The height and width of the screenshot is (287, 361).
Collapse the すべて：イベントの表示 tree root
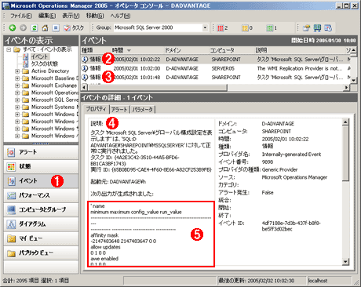pyautogui.click(x=9, y=49)
